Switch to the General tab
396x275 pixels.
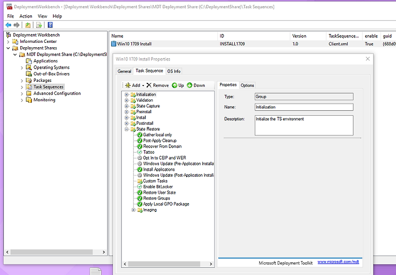coord(124,71)
